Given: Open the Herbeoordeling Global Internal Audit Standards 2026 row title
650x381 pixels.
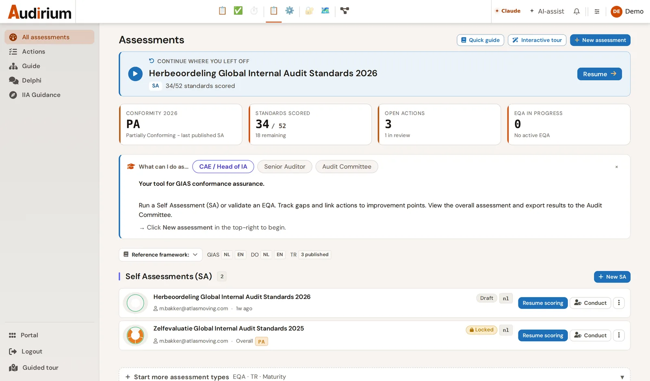Looking at the screenshot, I should 232,297.
